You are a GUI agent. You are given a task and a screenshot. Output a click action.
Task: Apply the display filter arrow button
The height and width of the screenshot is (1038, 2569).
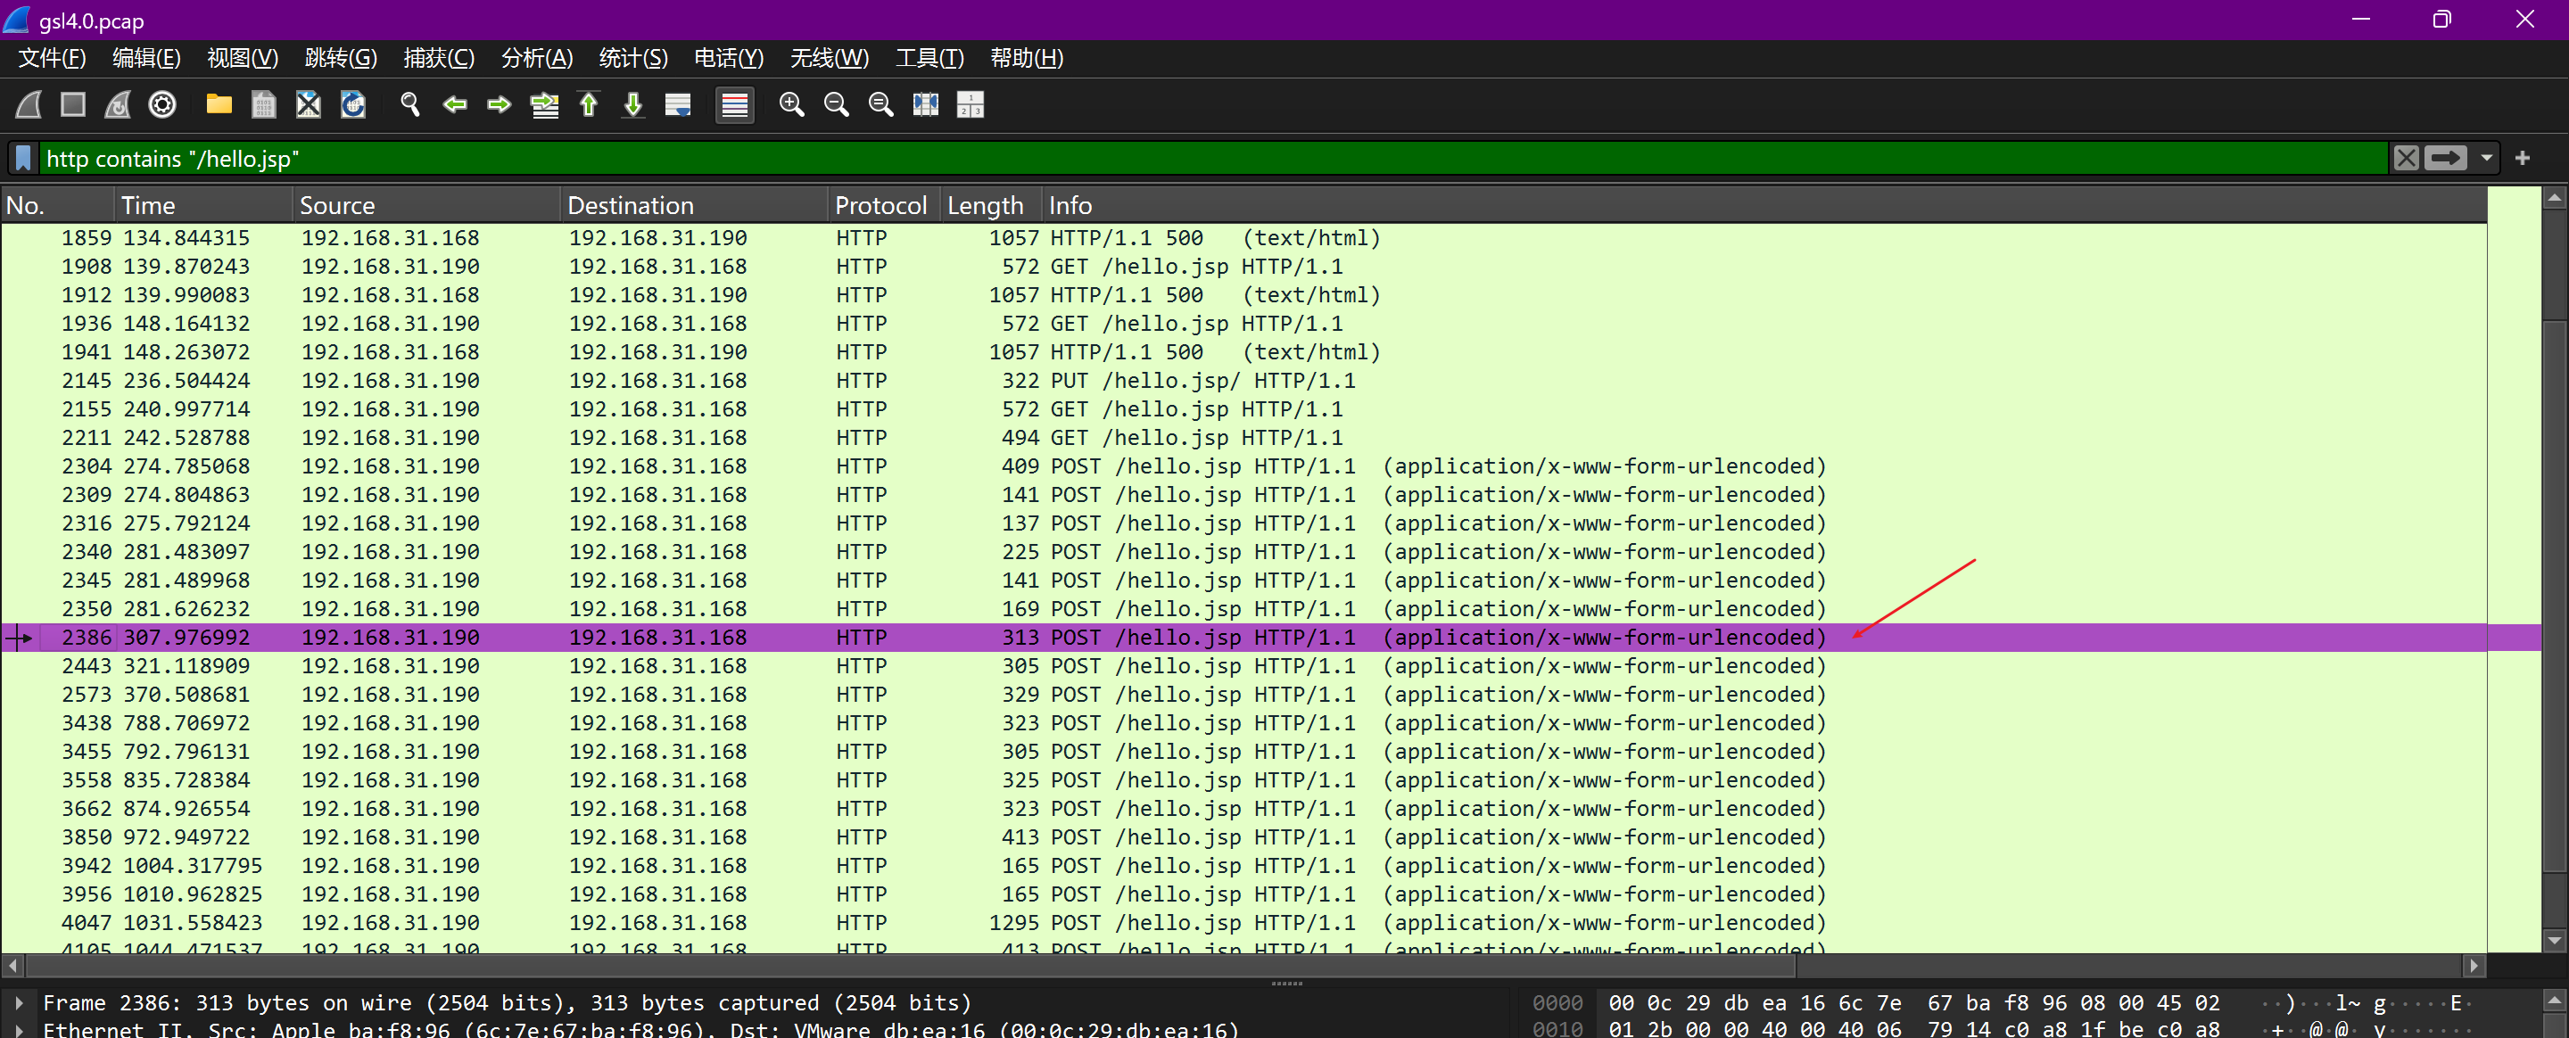coord(2445,159)
